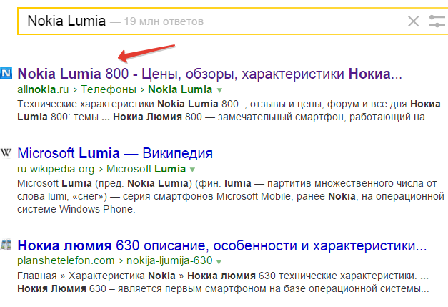Image resolution: width=448 pixels, height=307 pixels.
Task: Open the Nokia Lumia 800 result title
Action: 209,74
